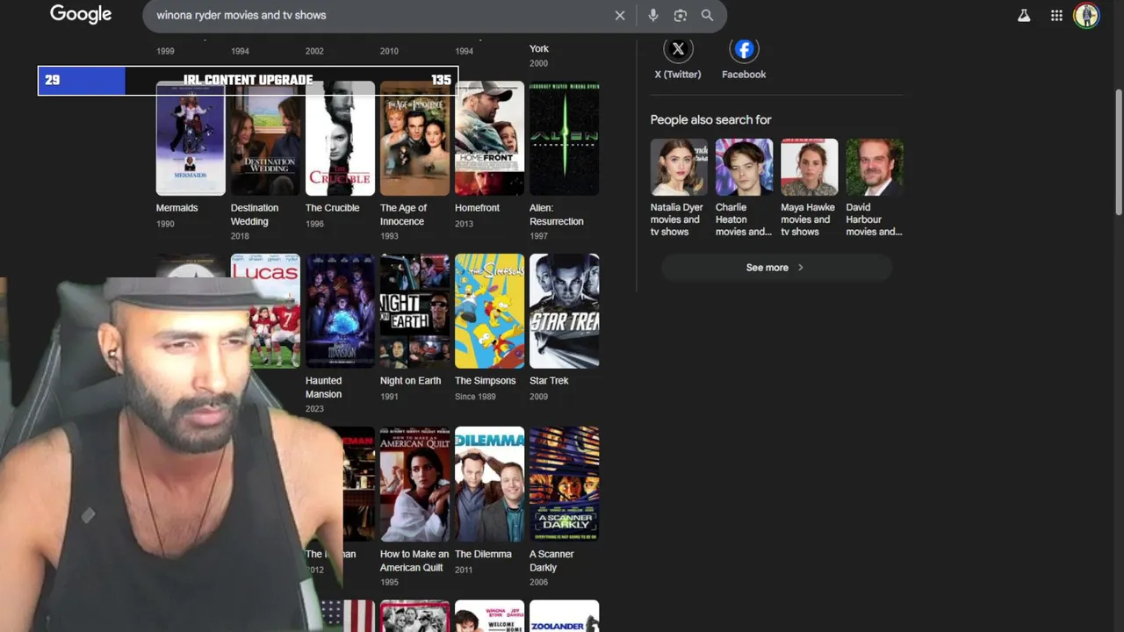Select The Dilemma movie poster
Viewport: 1124px width, 632px height.
[489, 484]
